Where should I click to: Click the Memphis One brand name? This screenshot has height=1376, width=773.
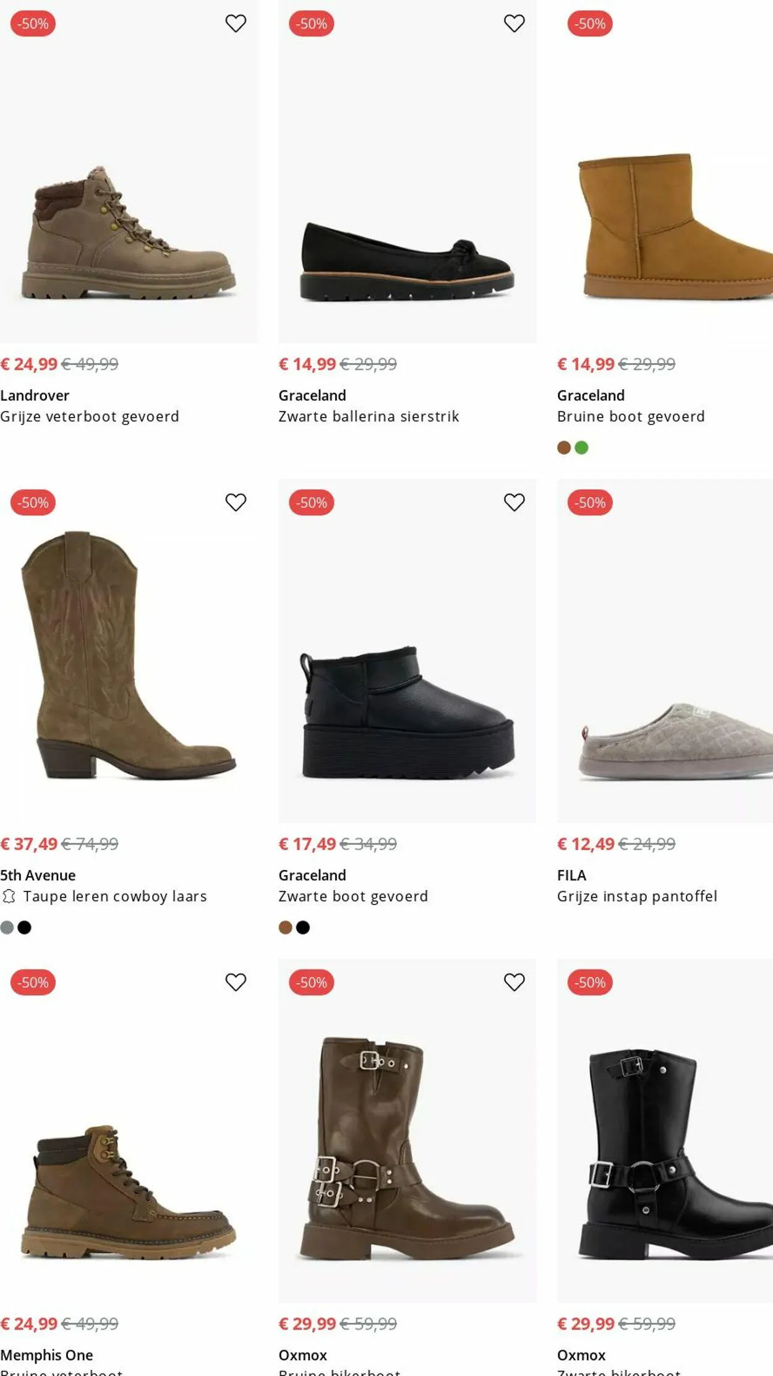pos(46,1355)
